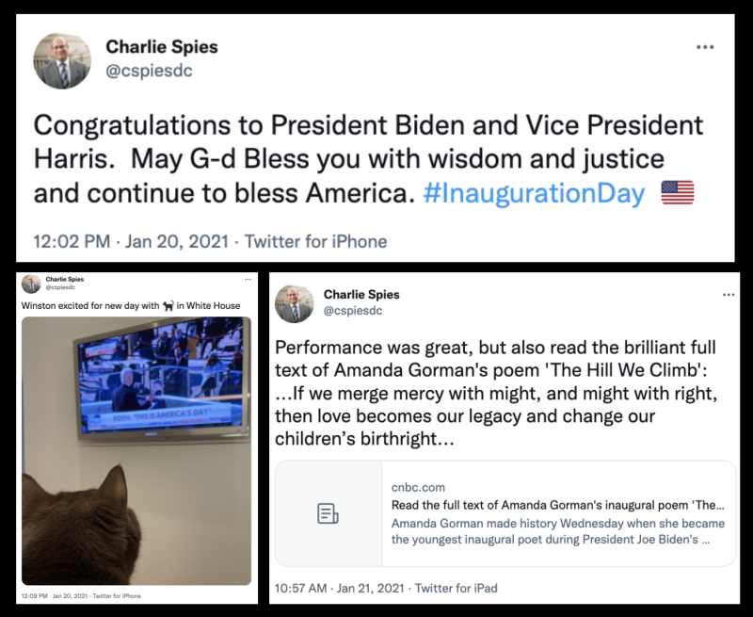
Task: Open the photo of the cat watching TV
Action: pos(136,450)
